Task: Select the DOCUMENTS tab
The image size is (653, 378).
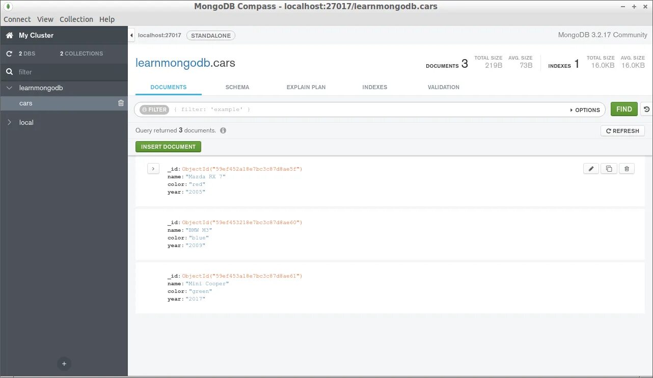Action: pyautogui.click(x=169, y=87)
